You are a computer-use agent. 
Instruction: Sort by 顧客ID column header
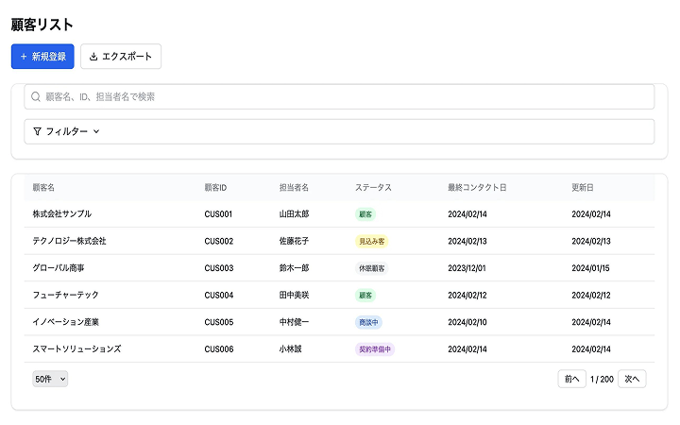click(215, 188)
